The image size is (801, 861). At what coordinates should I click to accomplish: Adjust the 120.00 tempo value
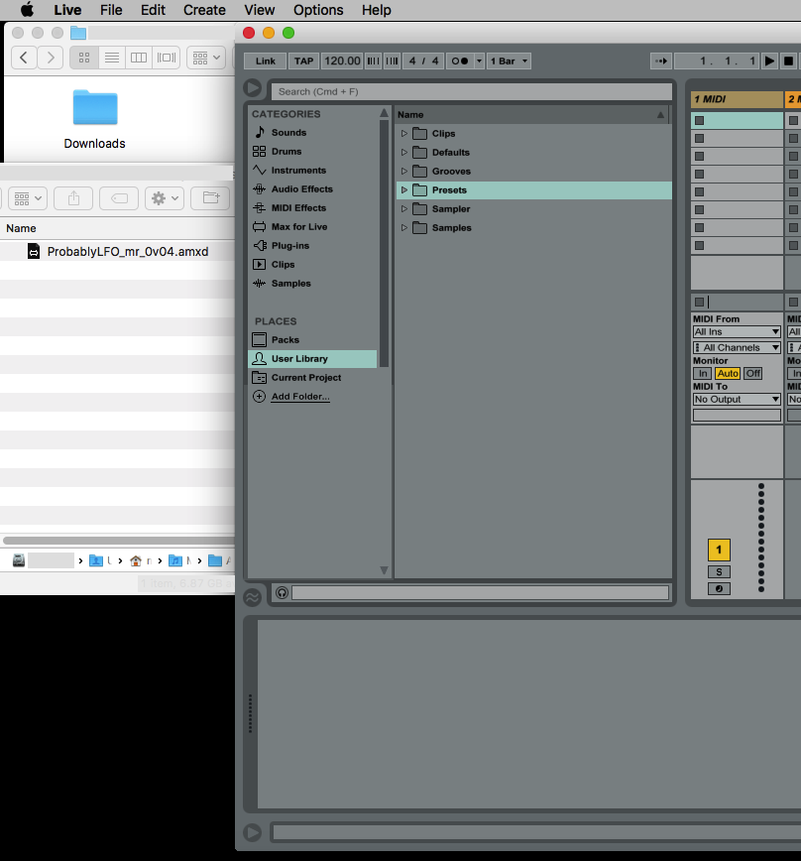(x=341, y=61)
